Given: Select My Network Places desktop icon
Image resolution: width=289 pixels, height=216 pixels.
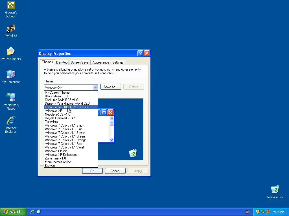Looking at the screenshot, I should point(11,101).
